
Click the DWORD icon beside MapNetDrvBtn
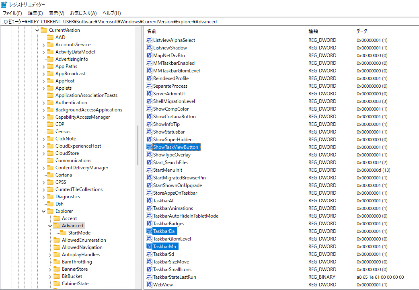(x=149, y=56)
